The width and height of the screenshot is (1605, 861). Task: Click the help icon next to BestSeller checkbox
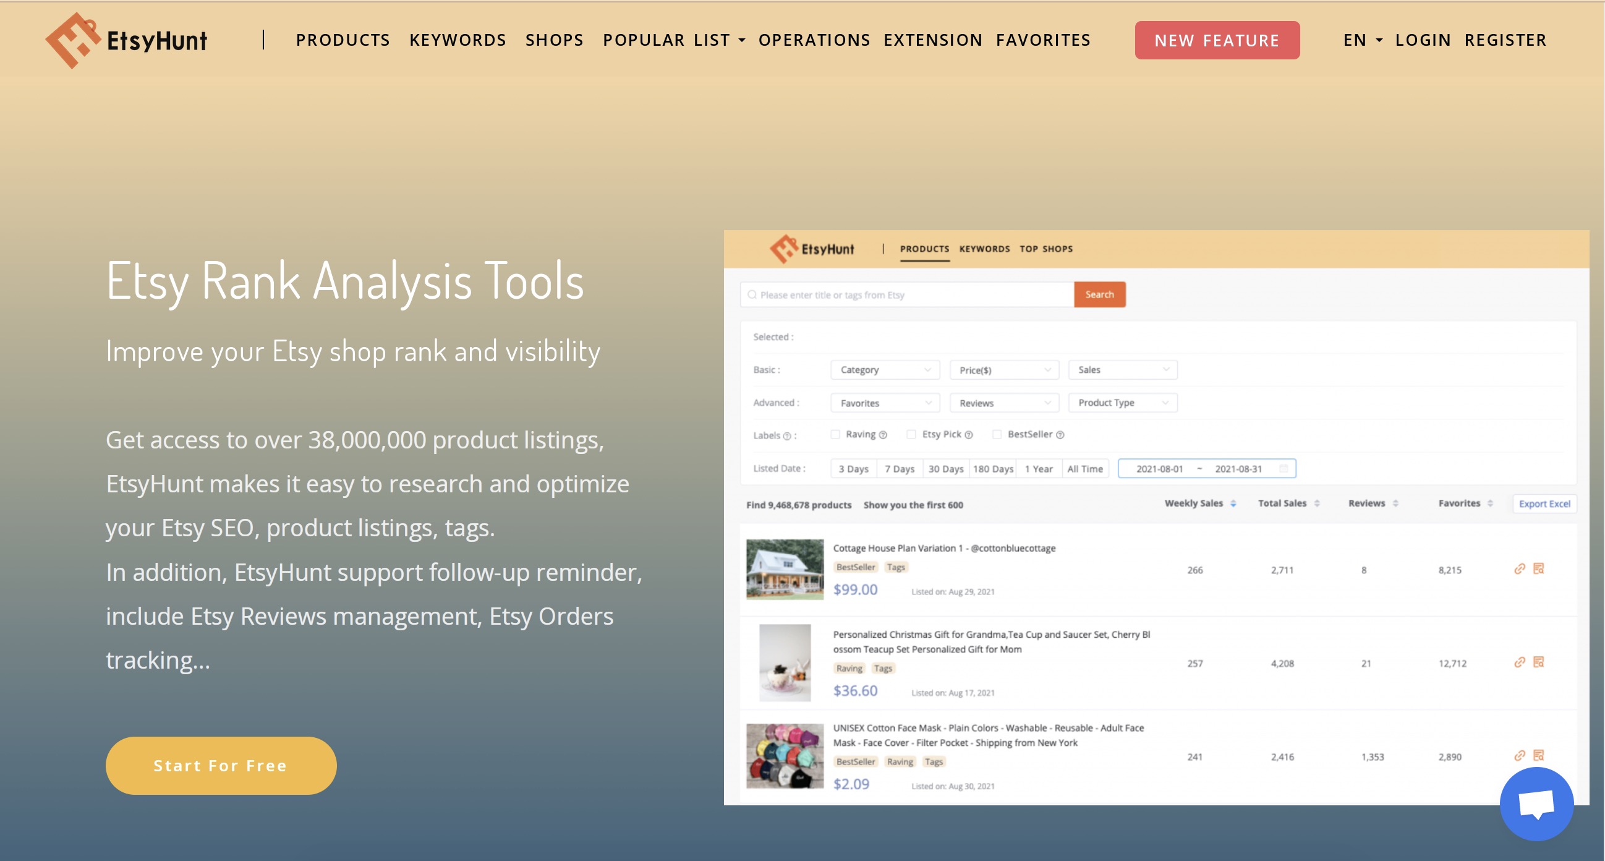[x=1060, y=435]
